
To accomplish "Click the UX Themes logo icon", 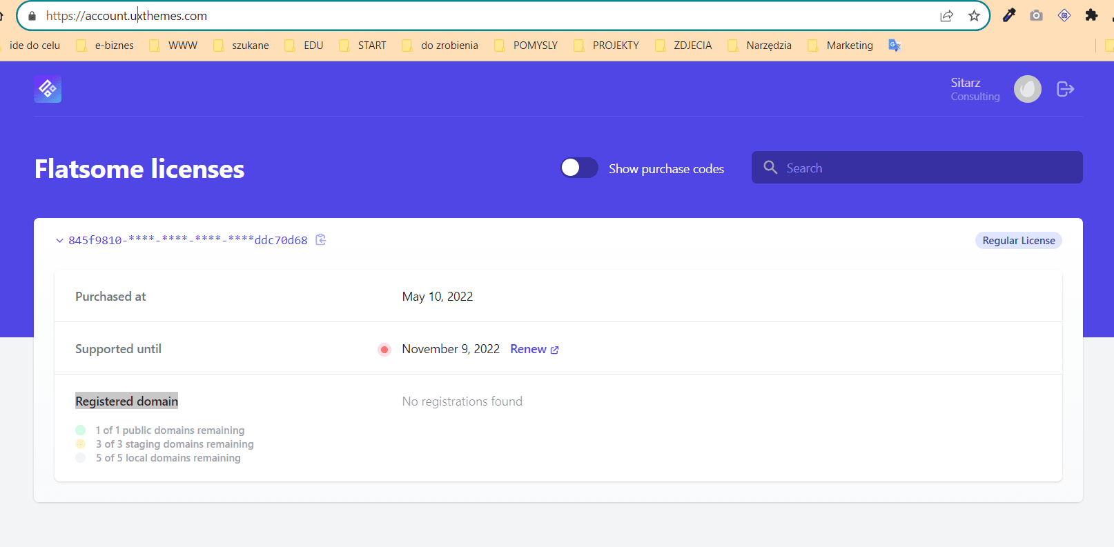I will click(x=48, y=89).
